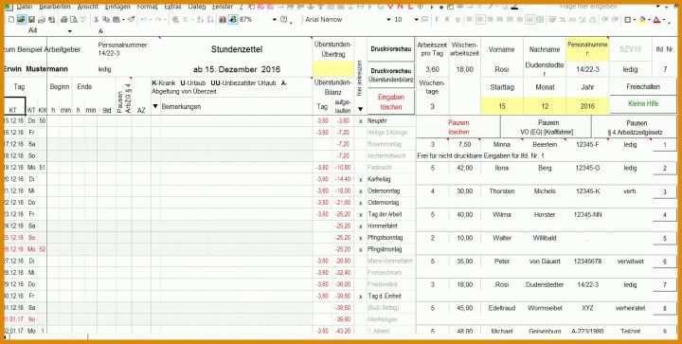Open the Extras menu
This screenshot has width=682, height=344.
[173, 7]
